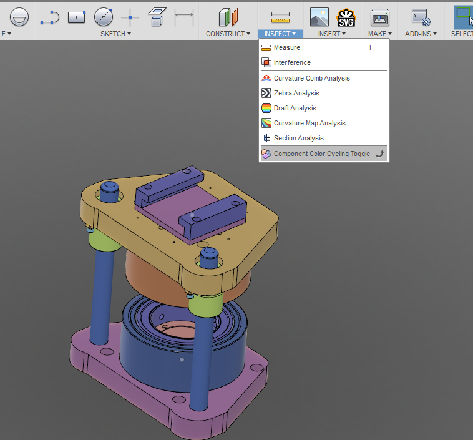Open the INSERT dropdown menu
This screenshot has width=473, height=440.
click(x=332, y=34)
